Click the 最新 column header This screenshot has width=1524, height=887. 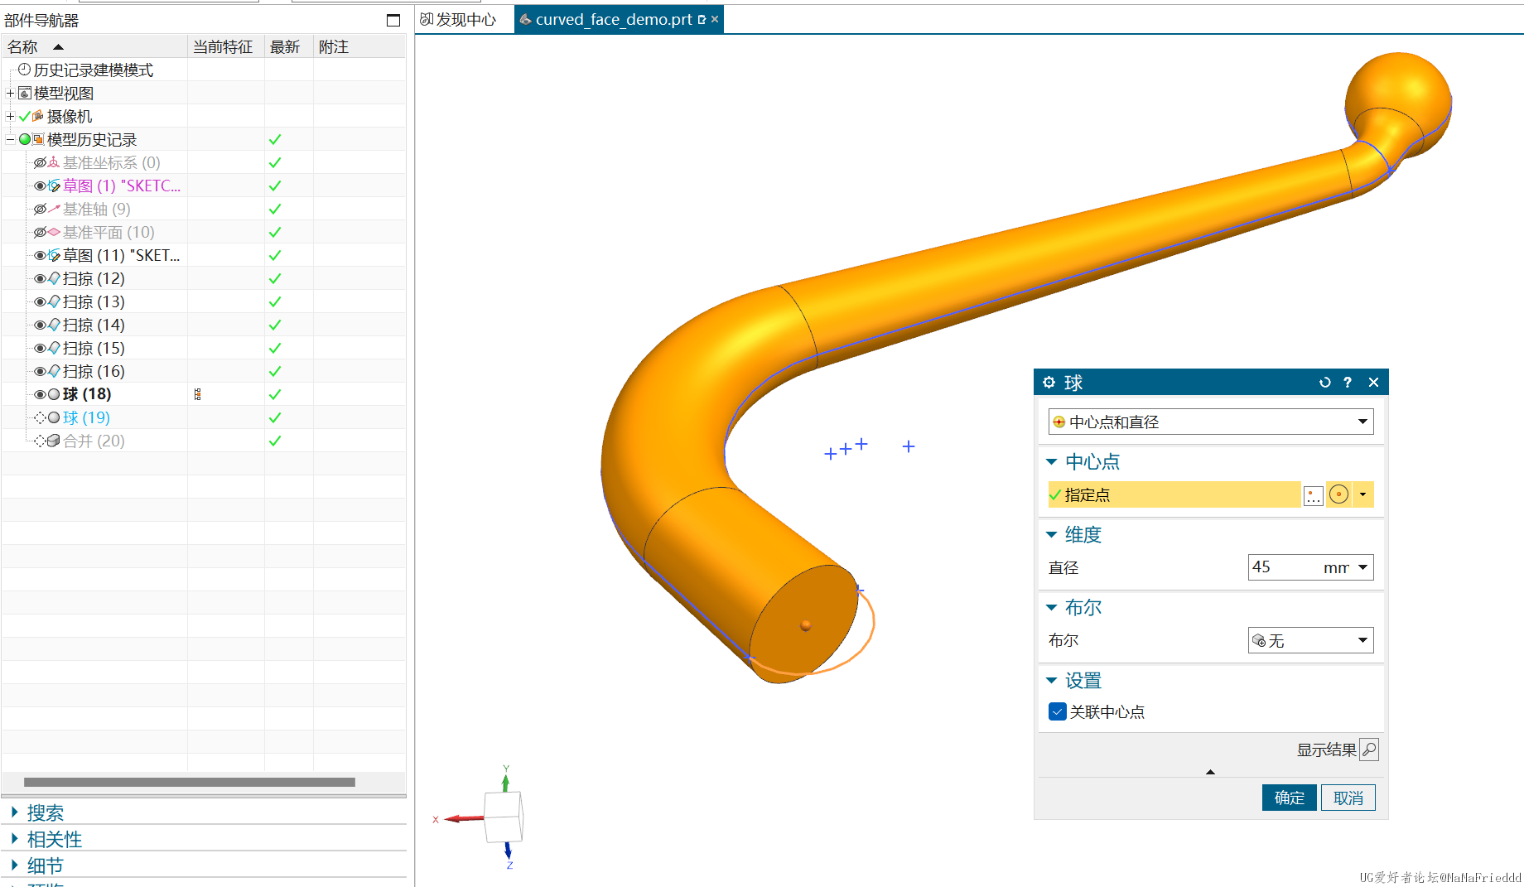coord(288,46)
